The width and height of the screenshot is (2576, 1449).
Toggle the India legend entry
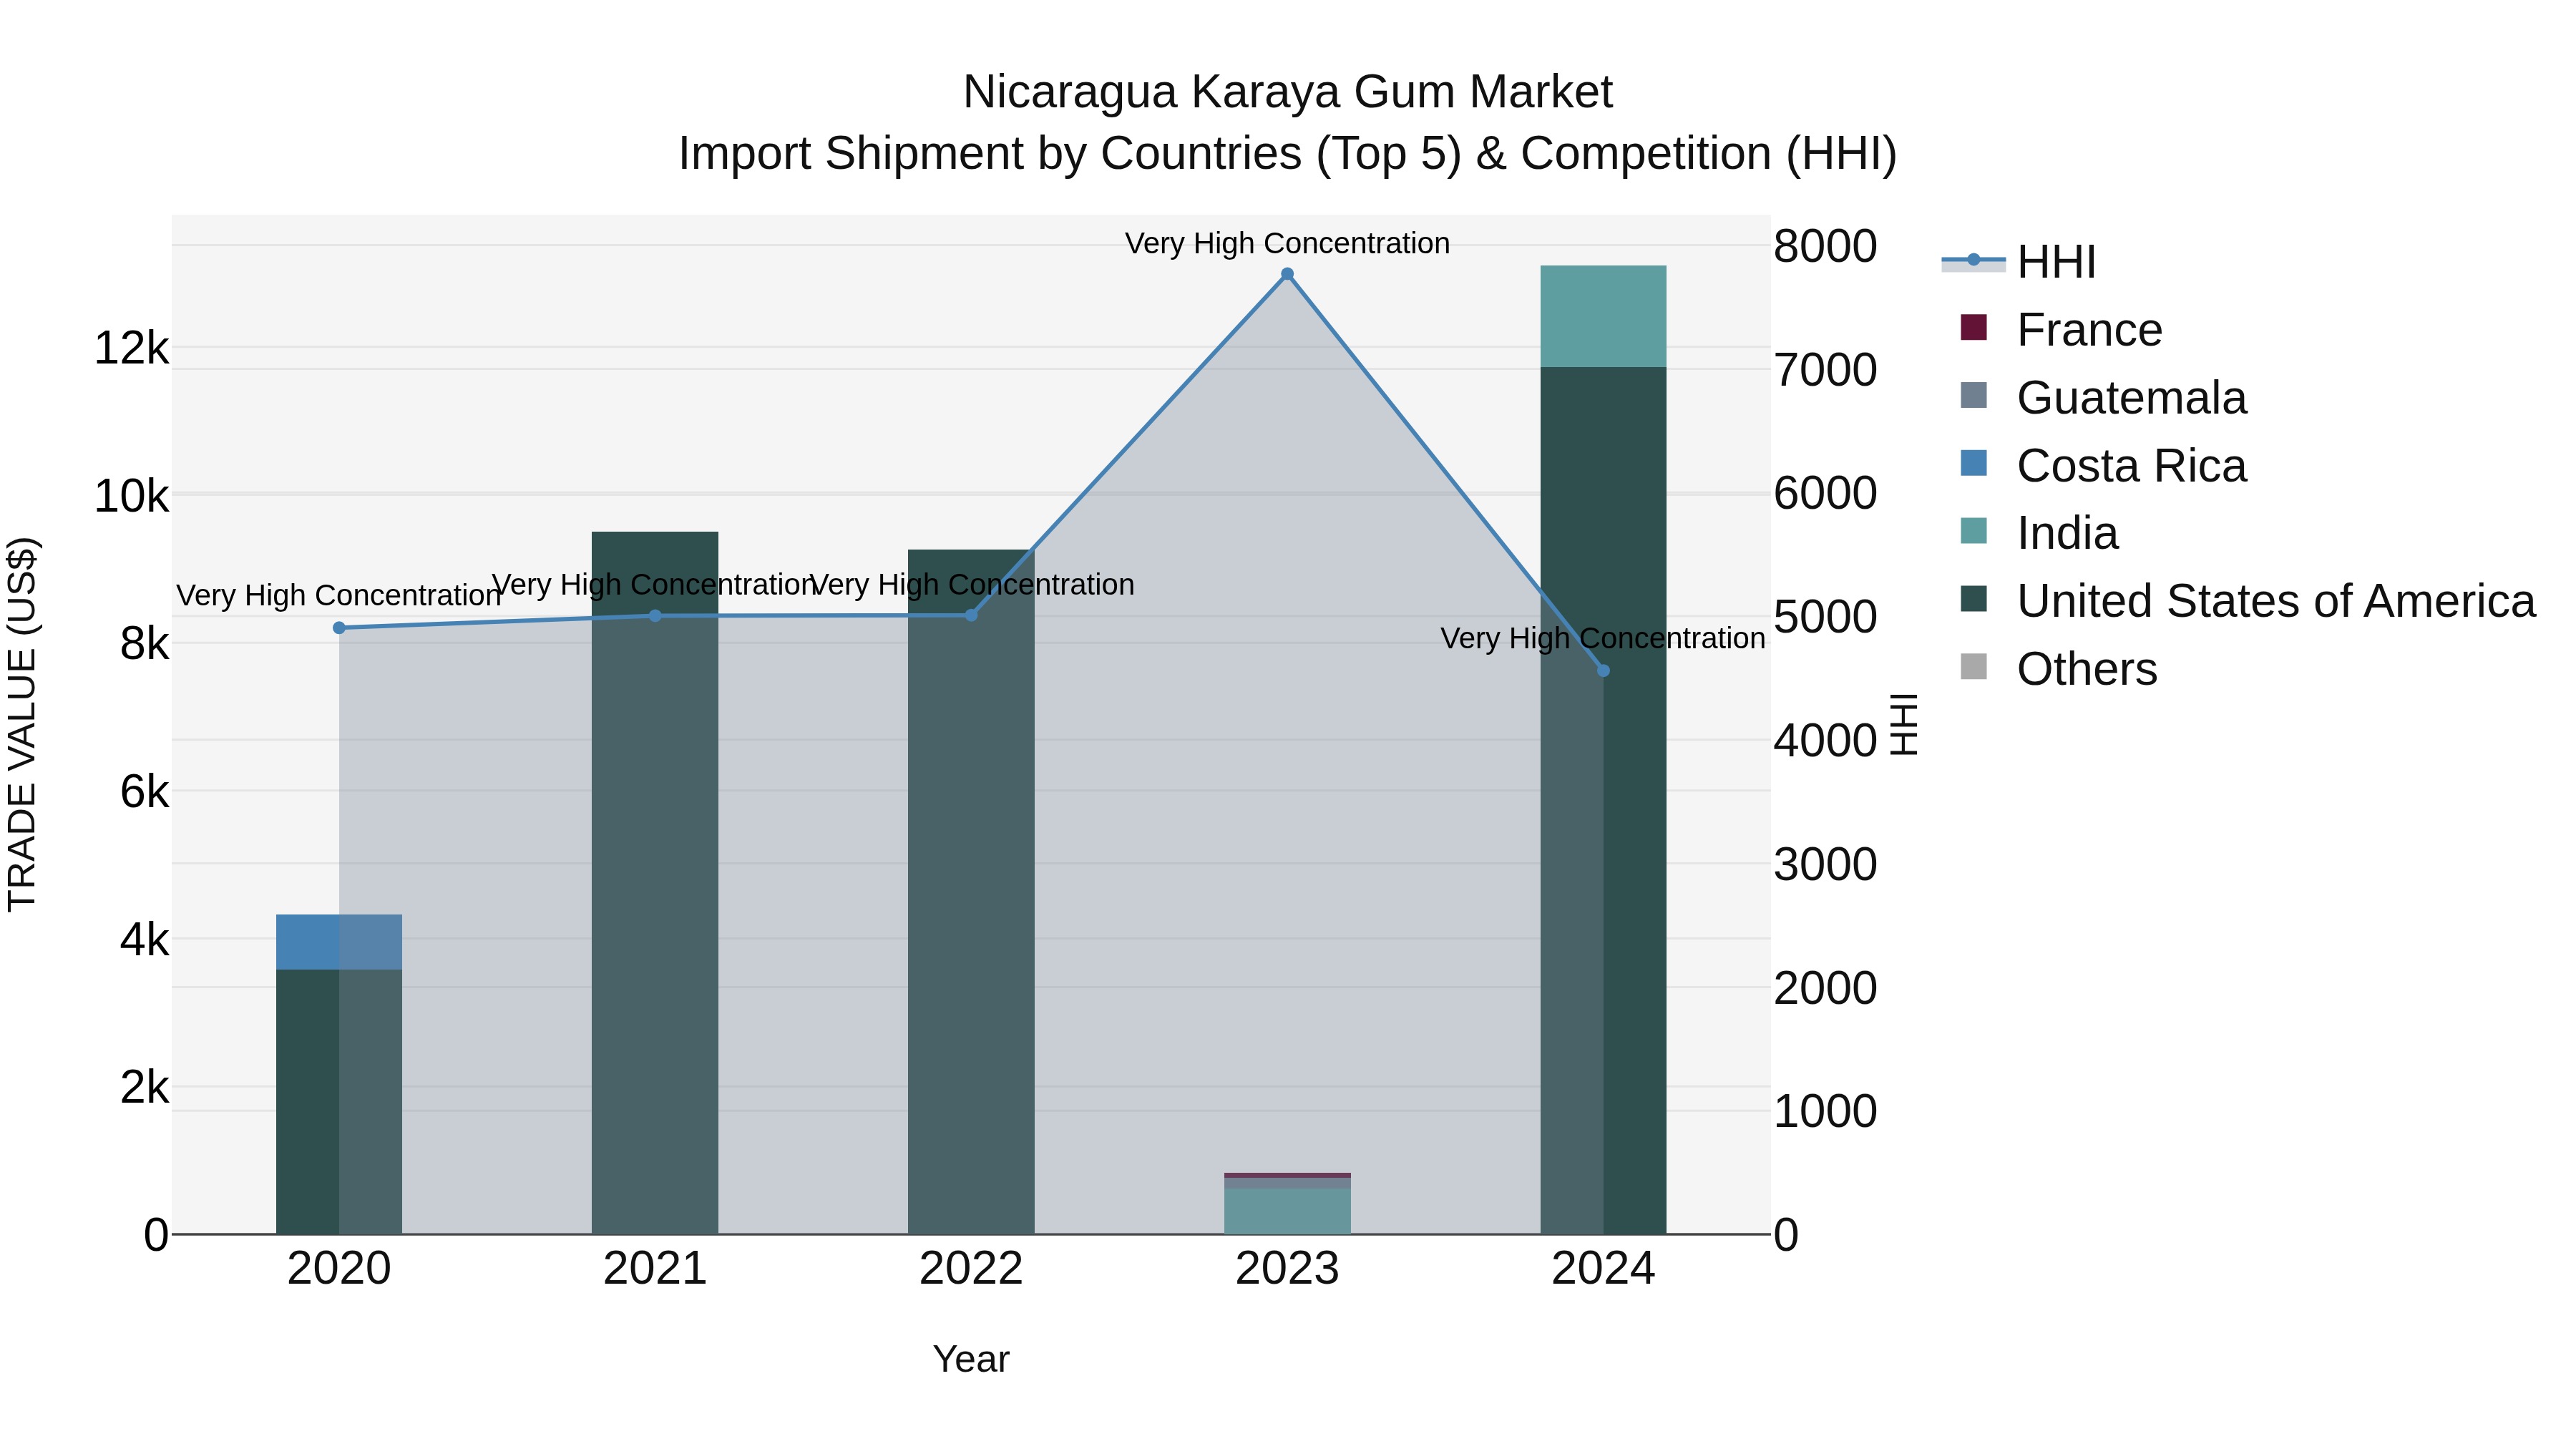point(2040,533)
